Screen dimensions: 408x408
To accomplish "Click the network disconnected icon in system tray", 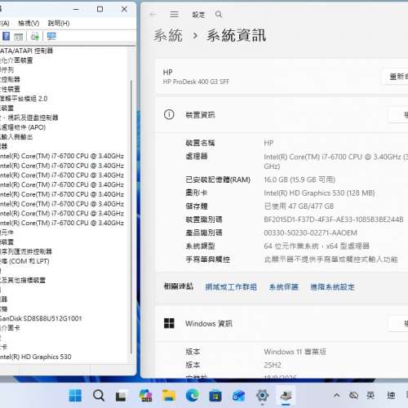I will [353, 395].
